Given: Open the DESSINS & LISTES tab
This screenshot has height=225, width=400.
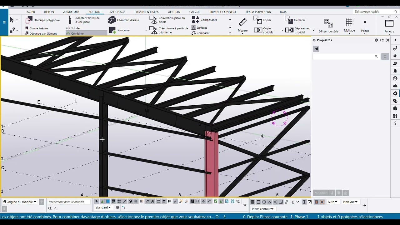Looking at the screenshot, I should (x=147, y=12).
